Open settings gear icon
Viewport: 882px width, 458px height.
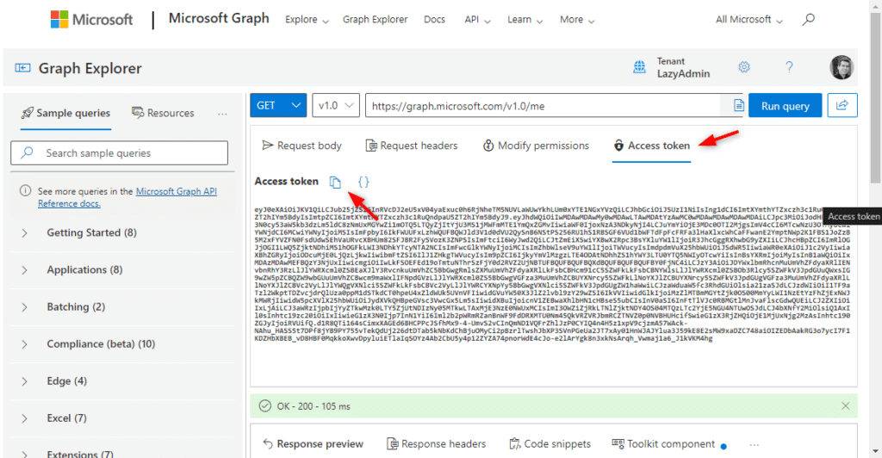pyautogui.click(x=743, y=67)
